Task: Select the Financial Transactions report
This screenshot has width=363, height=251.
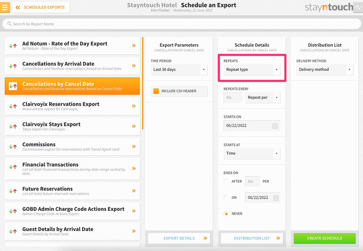Action: (x=73, y=168)
